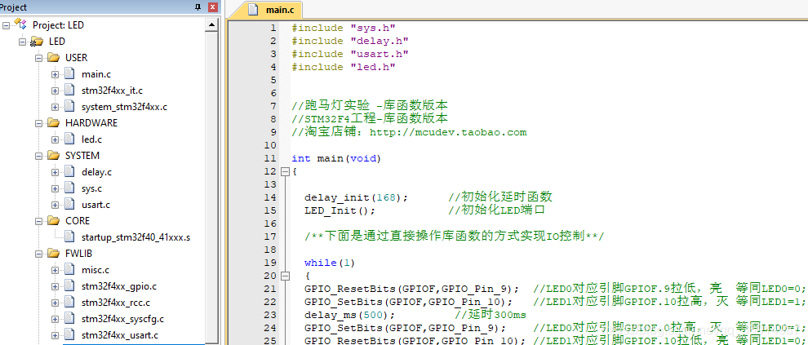This screenshot has width=808, height=345.
Task: Expand the stm32f4xx_usart.c file node
Action: coord(55,335)
